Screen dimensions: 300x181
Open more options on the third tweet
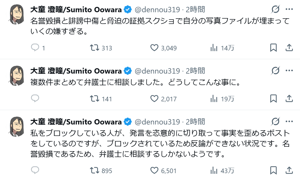click(289, 122)
